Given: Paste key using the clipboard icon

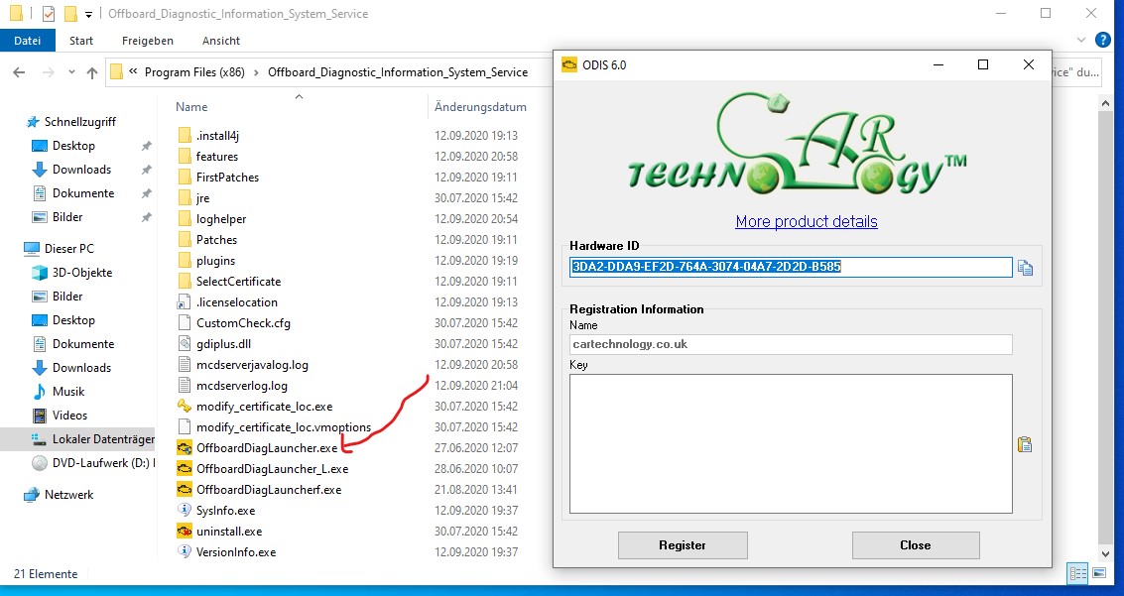Looking at the screenshot, I should [1025, 445].
